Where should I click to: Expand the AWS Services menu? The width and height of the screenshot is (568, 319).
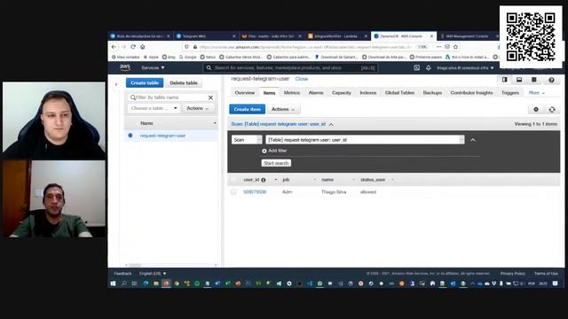[x=153, y=67]
